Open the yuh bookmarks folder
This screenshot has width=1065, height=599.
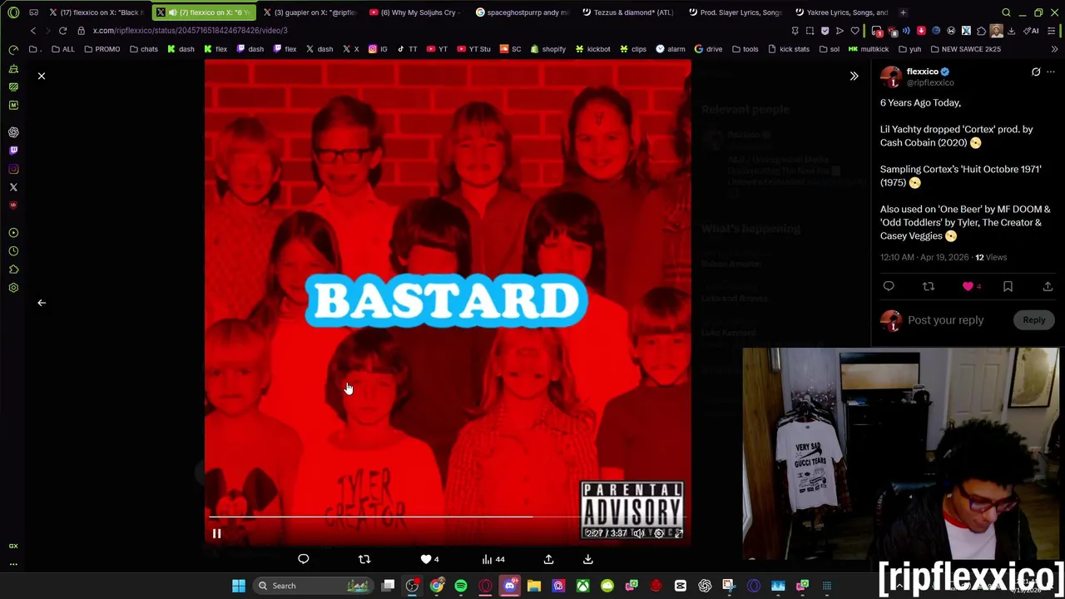pos(909,49)
